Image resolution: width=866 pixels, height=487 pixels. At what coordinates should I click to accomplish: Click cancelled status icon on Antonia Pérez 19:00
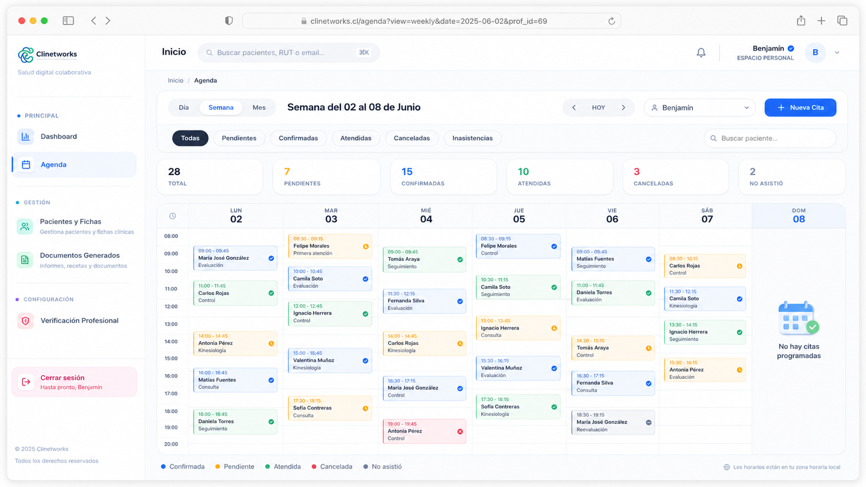point(460,432)
